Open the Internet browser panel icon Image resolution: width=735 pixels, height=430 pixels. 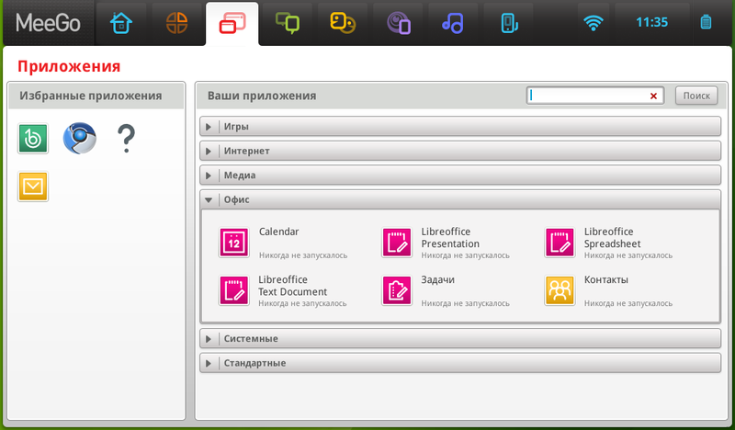(x=399, y=23)
